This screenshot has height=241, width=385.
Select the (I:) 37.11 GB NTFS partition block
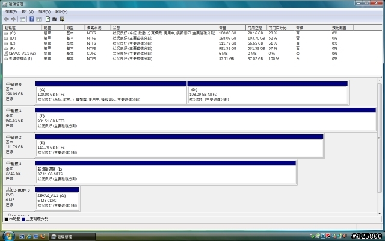[x=166, y=173]
